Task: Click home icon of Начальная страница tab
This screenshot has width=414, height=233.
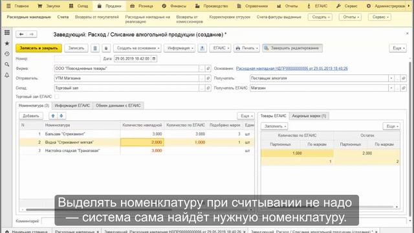Action: click(x=7, y=232)
